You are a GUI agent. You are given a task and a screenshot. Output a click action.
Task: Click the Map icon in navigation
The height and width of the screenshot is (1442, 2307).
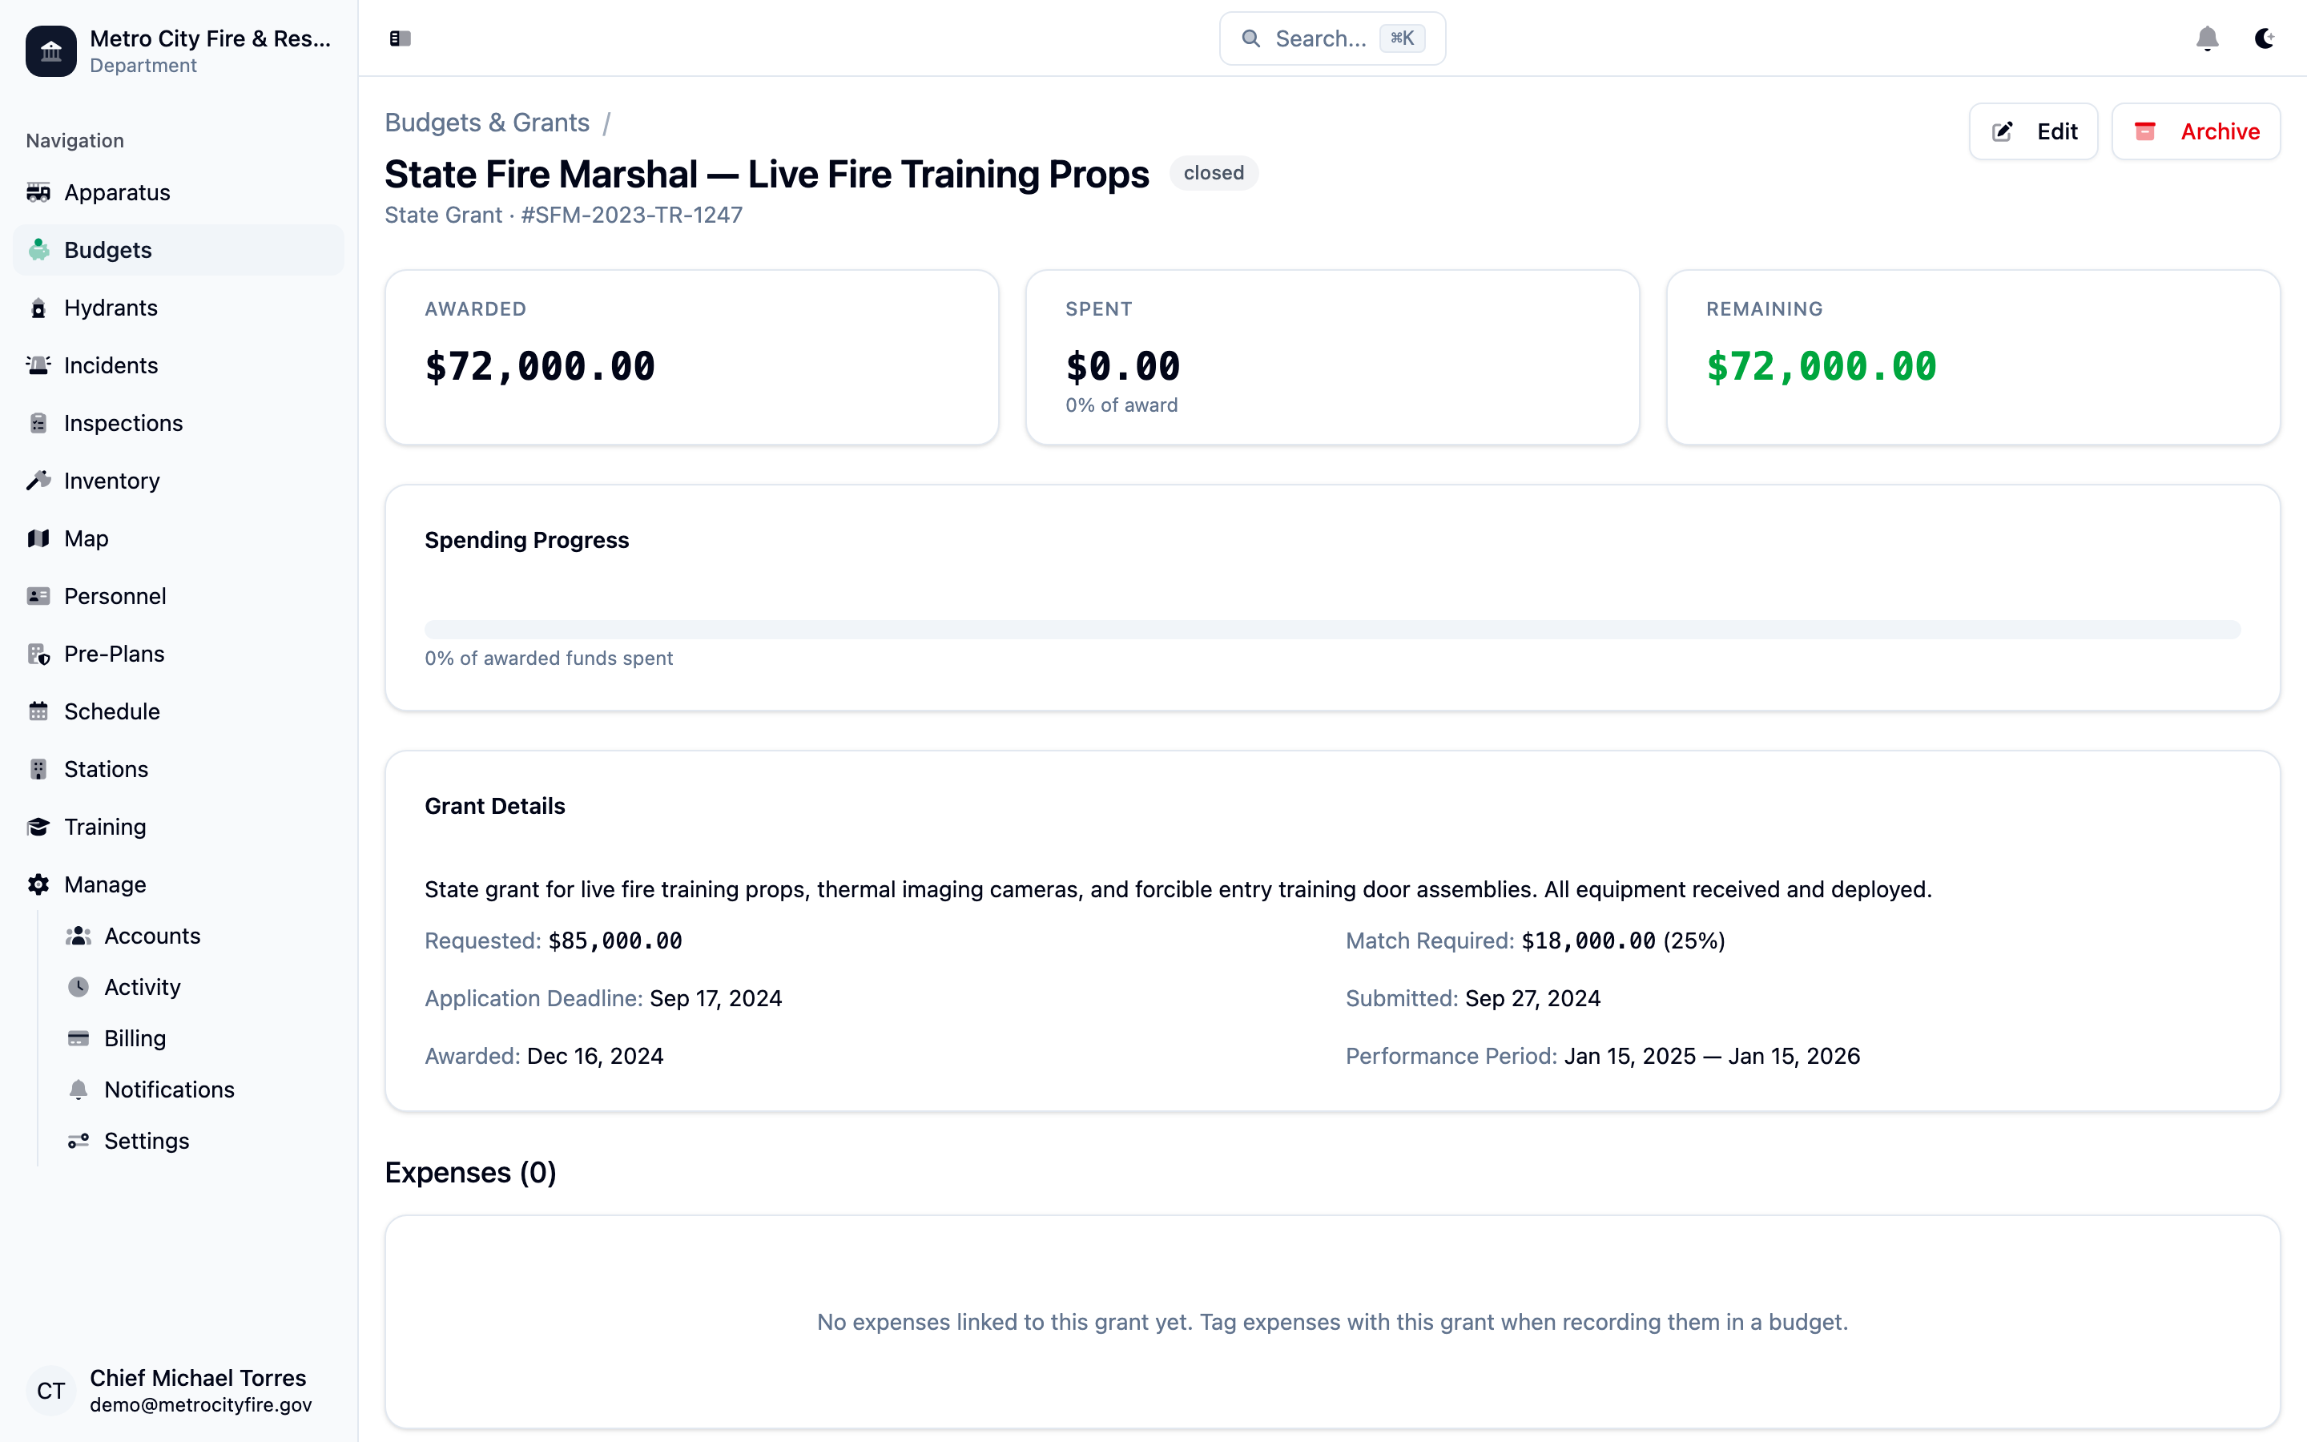click(x=38, y=539)
